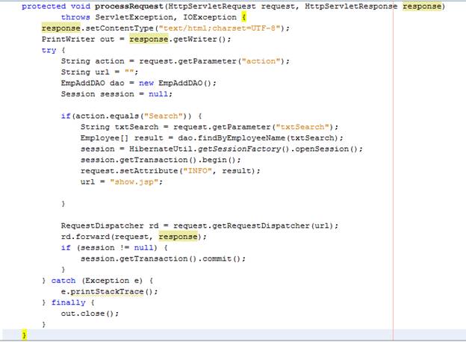466x342 pixels.
Task: Click the processRequest method name
Action: (128, 6)
